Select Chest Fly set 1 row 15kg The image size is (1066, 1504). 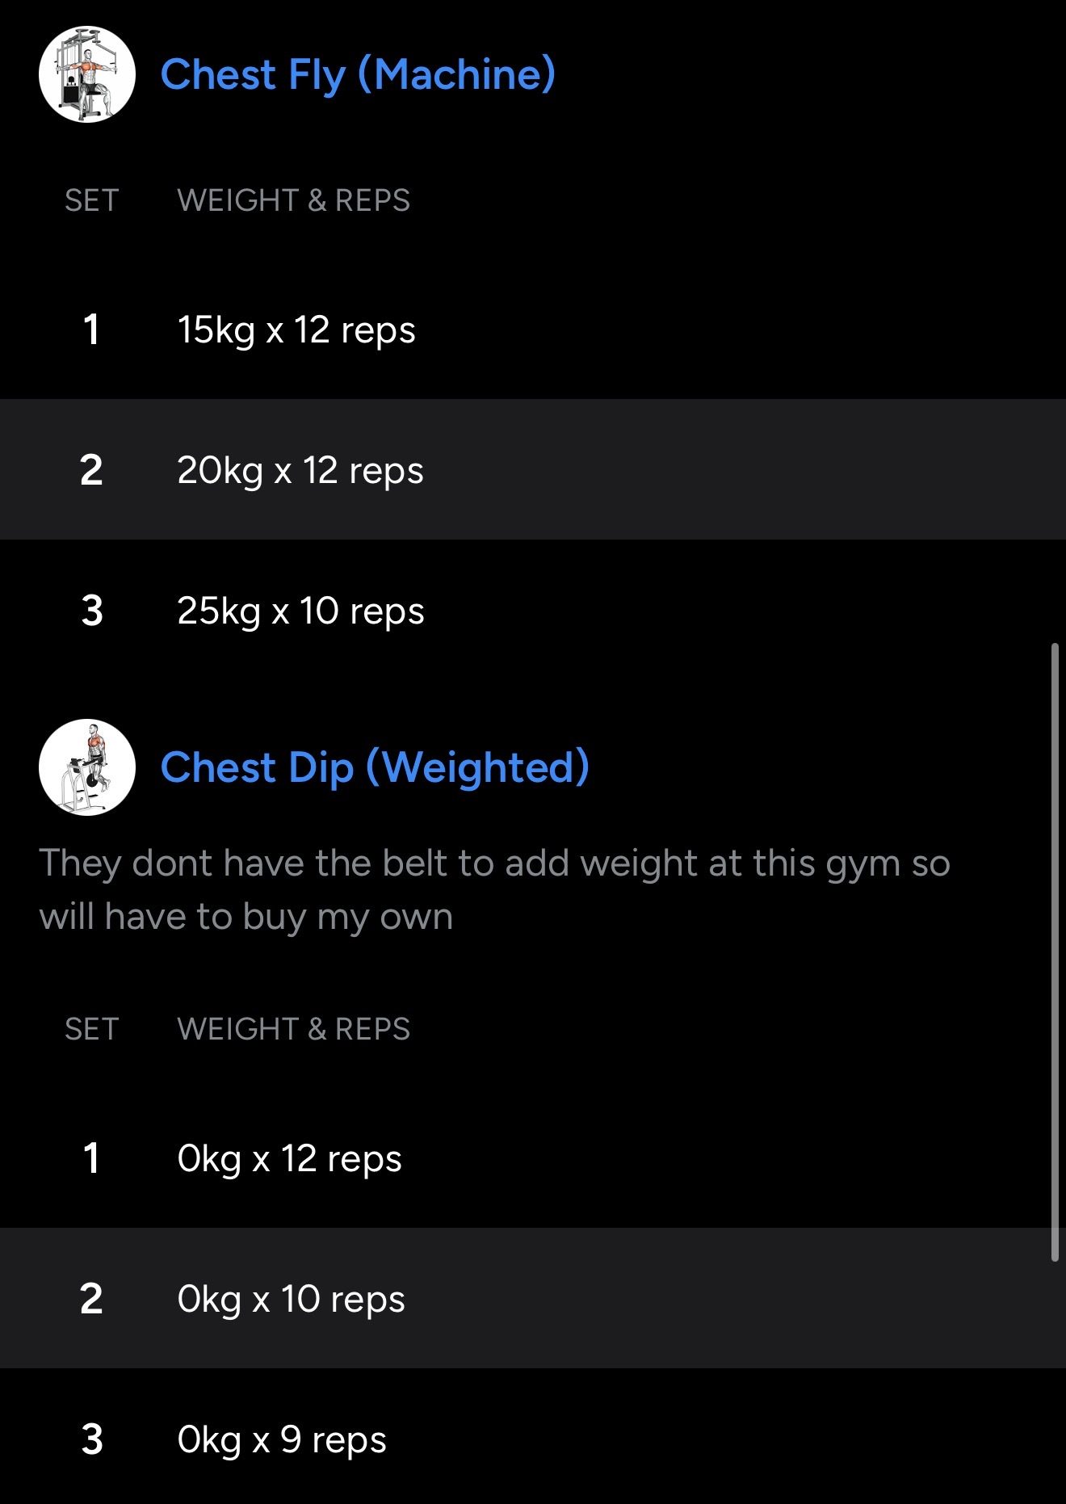tap(296, 330)
